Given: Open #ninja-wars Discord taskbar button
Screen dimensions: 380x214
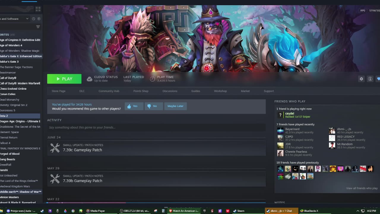Looking at the screenshot, I should click(21, 211).
